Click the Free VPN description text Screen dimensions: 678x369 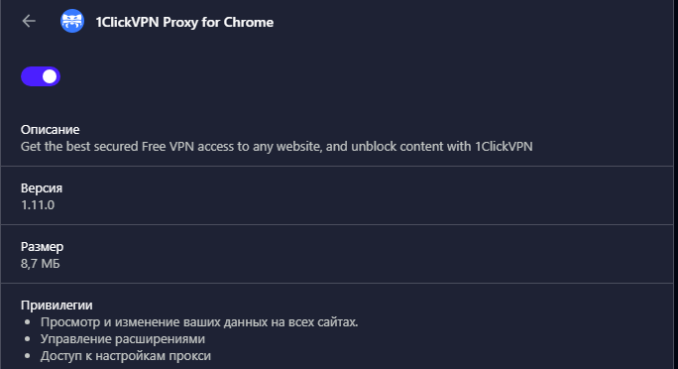click(x=277, y=146)
